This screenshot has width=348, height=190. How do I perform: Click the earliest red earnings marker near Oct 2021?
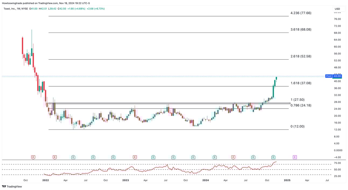tap(33, 157)
